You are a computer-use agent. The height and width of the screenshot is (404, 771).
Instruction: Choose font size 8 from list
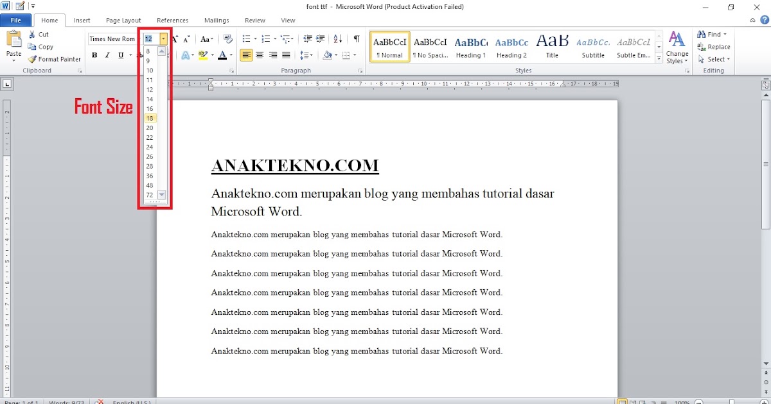click(x=150, y=51)
